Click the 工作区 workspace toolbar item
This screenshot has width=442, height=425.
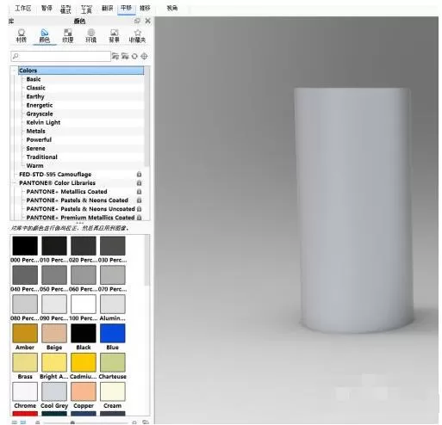pos(23,8)
